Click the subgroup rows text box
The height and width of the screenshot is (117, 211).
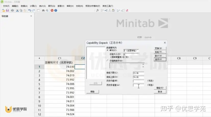tap(126, 65)
